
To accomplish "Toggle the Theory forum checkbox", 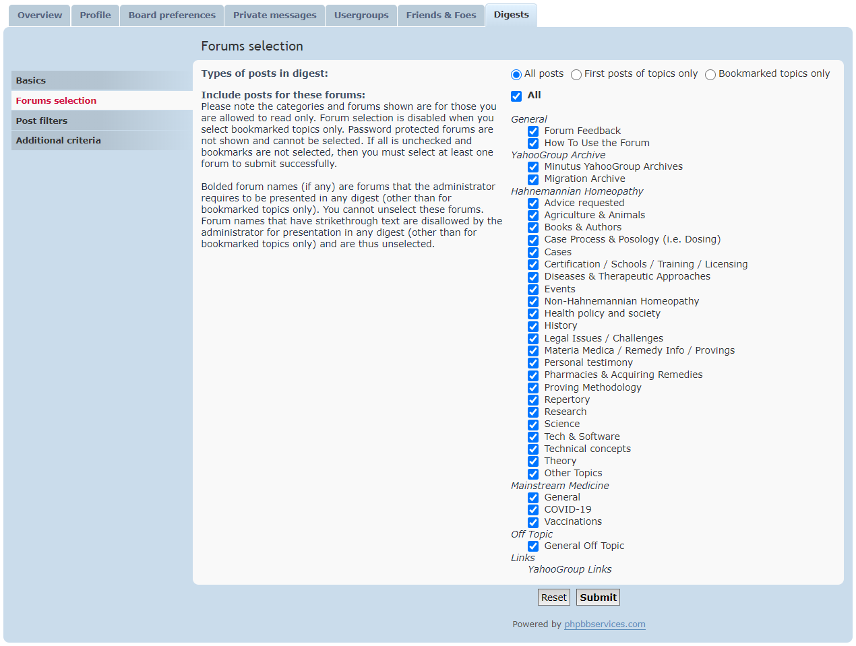I will (533, 461).
